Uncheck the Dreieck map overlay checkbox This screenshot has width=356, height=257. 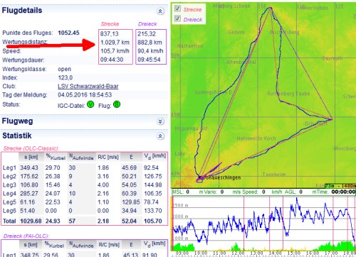pyautogui.click(x=177, y=18)
